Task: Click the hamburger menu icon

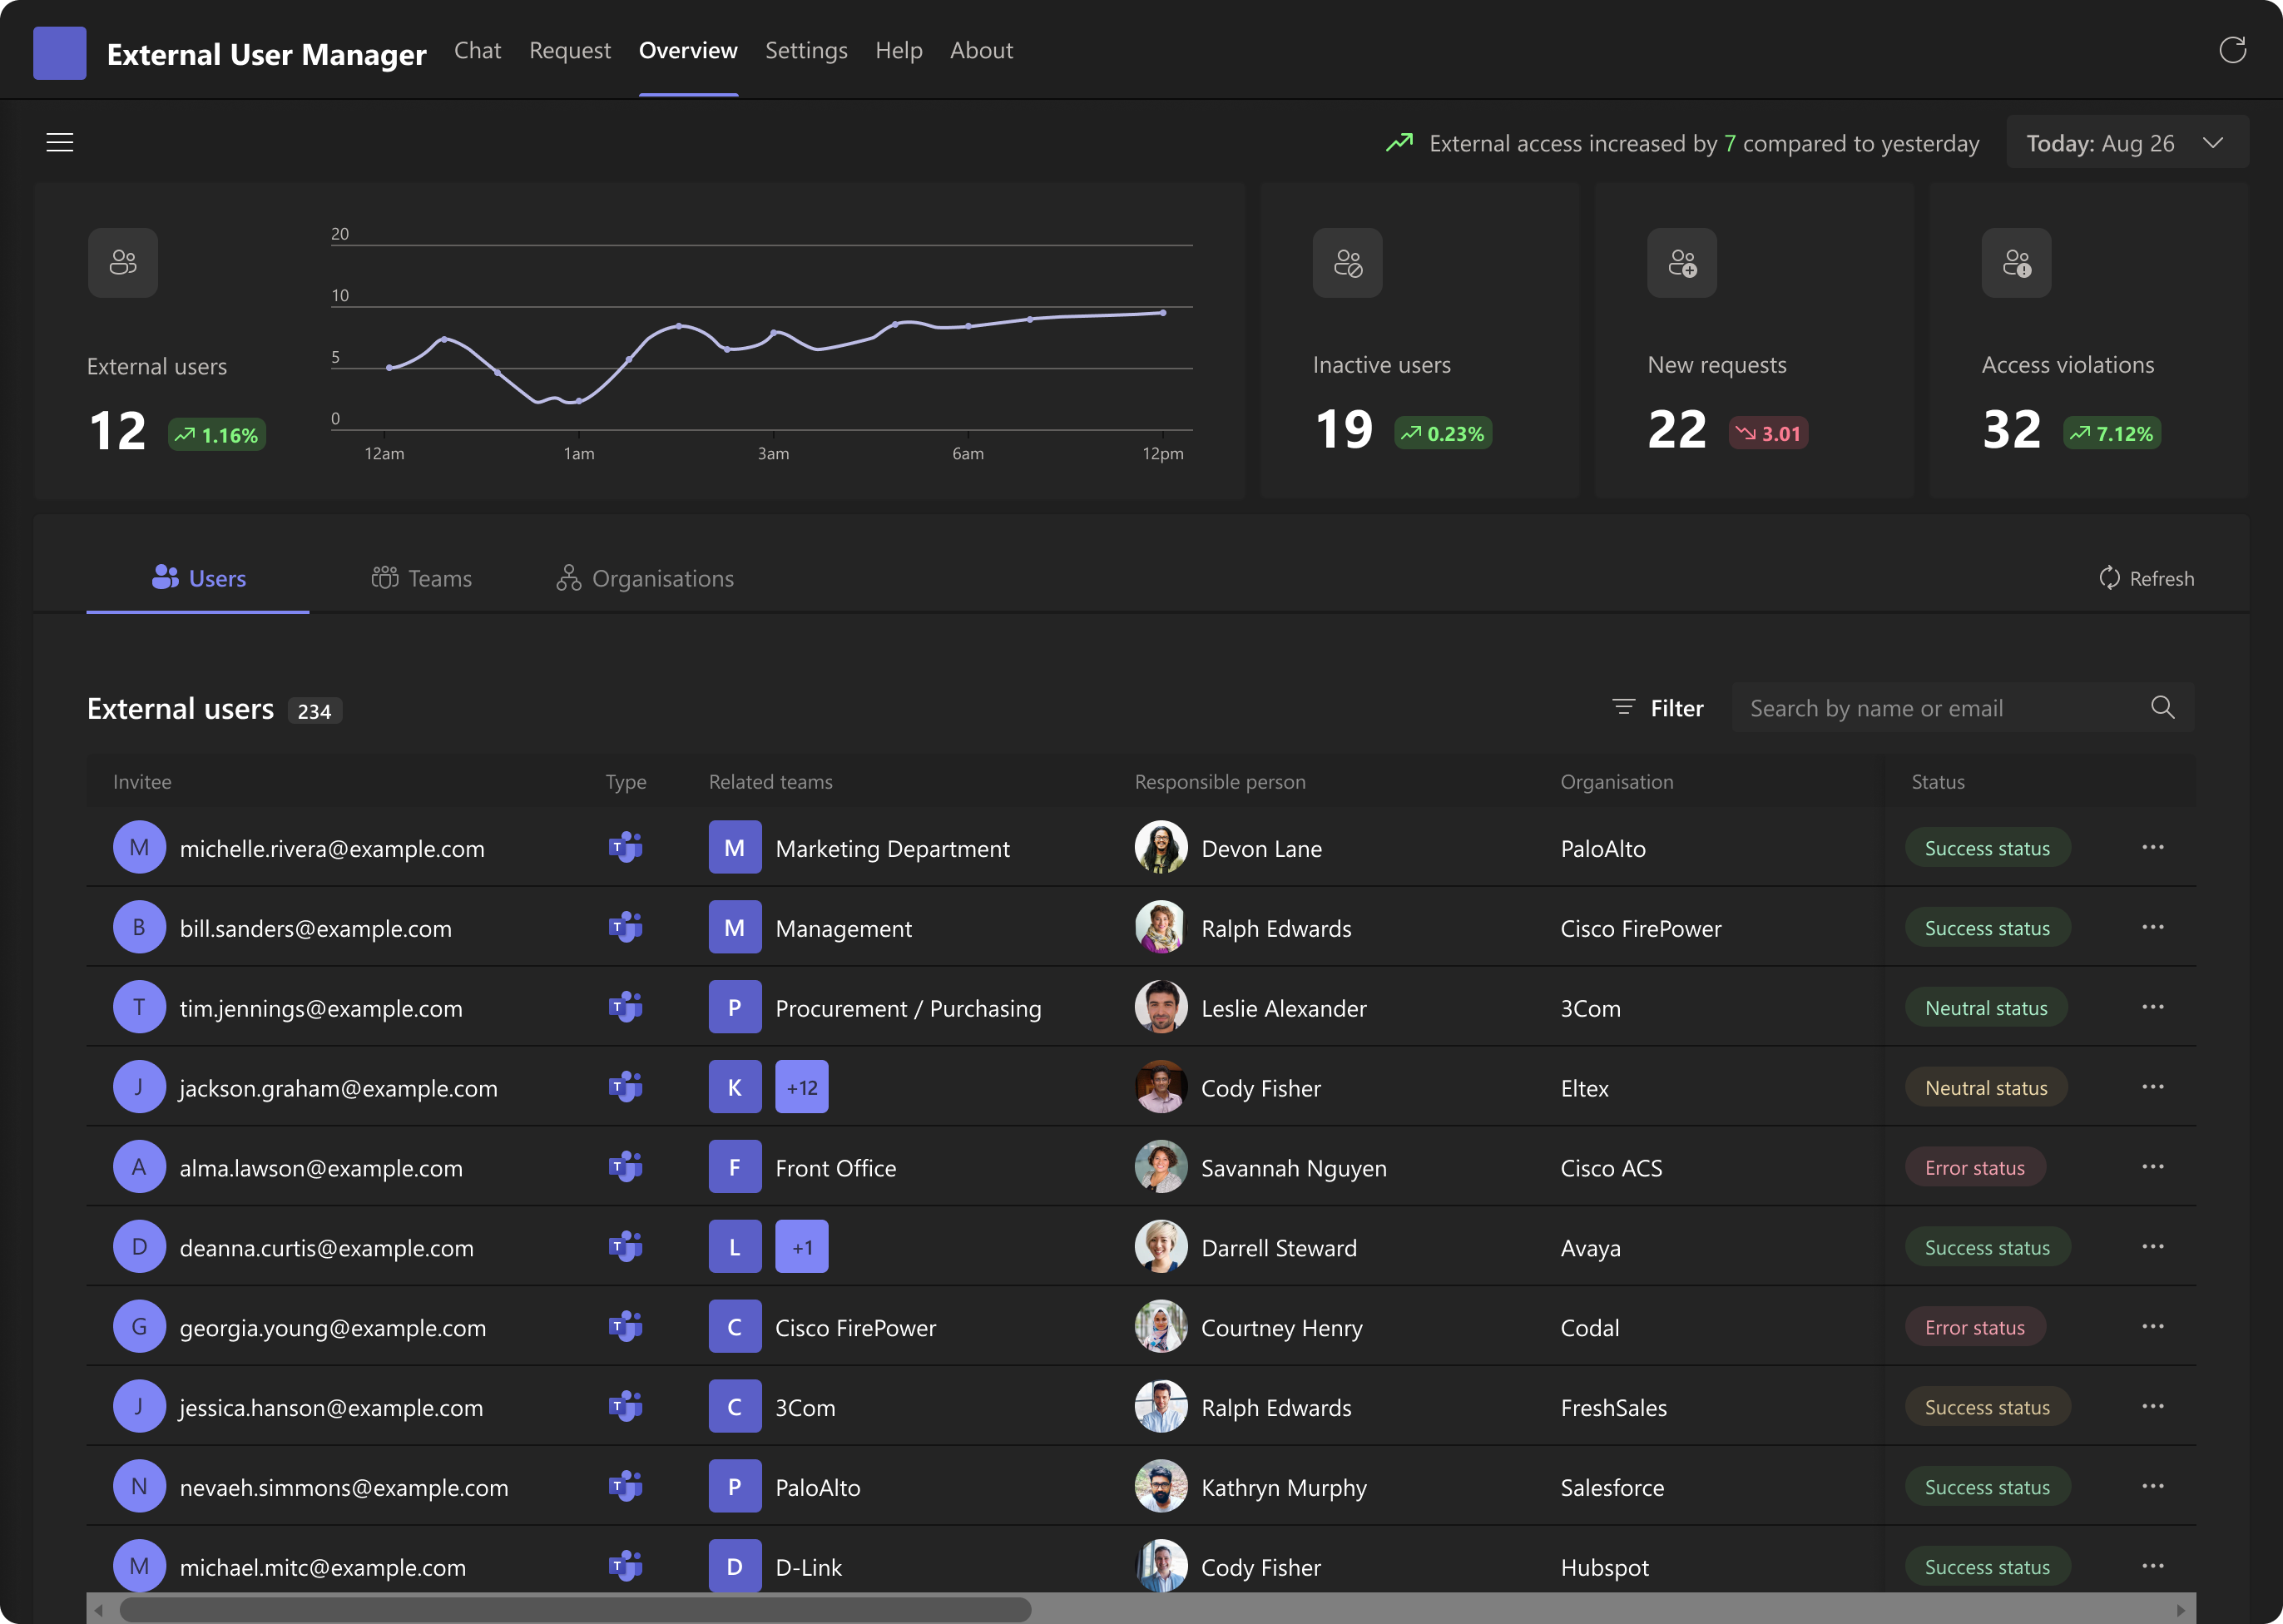Action: click(x=60, y=143)
